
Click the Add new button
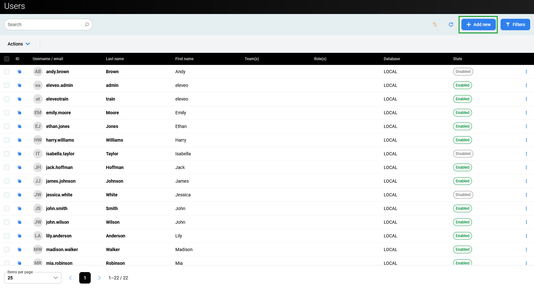pos(478,25)
